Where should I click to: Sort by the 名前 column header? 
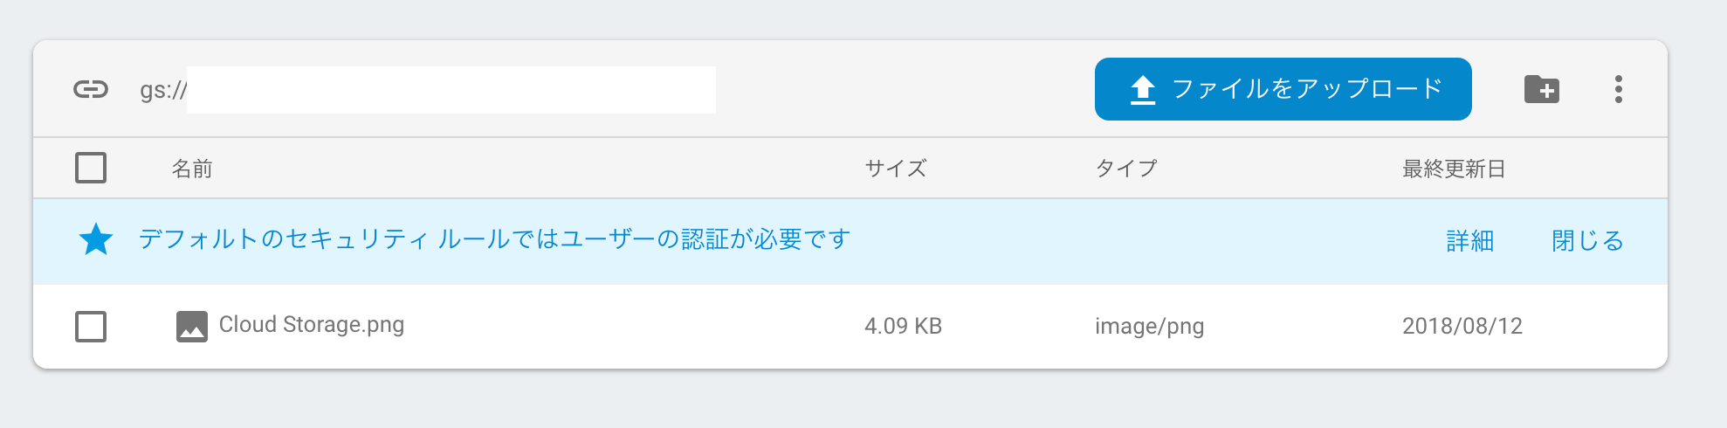[x=192, y=169]
